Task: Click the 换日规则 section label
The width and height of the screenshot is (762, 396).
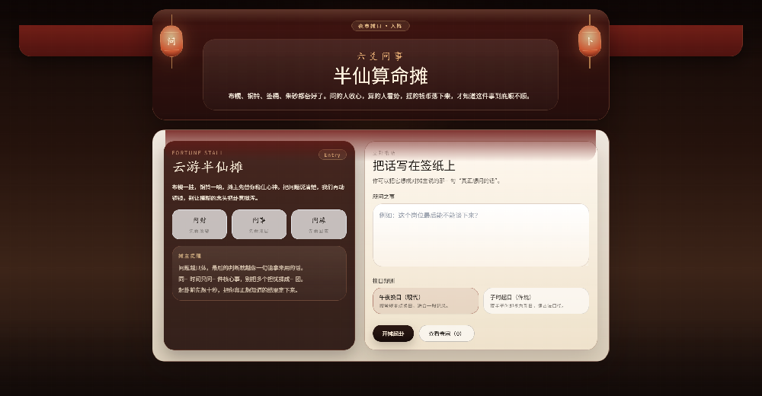Action: pyautogui.click(x=383, y=281)
